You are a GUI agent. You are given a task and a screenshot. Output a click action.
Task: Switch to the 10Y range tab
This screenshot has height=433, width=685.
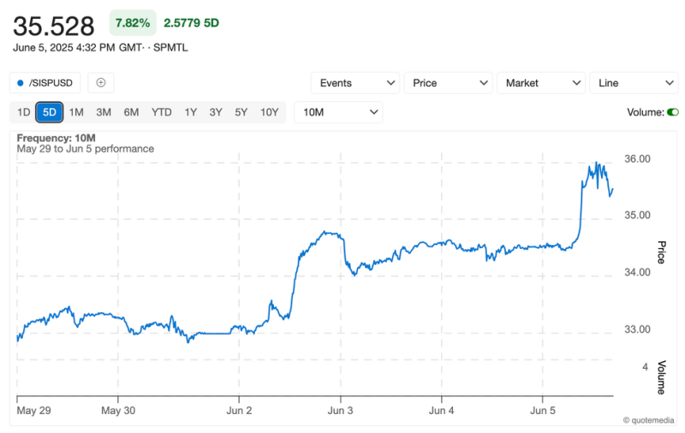[x=269, y=112]
